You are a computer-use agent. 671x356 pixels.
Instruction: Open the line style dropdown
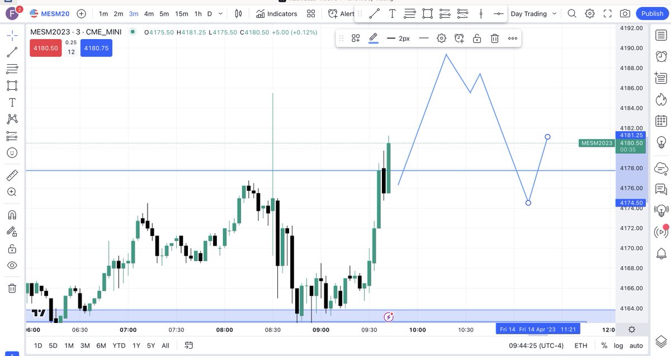tap(424, 38)
